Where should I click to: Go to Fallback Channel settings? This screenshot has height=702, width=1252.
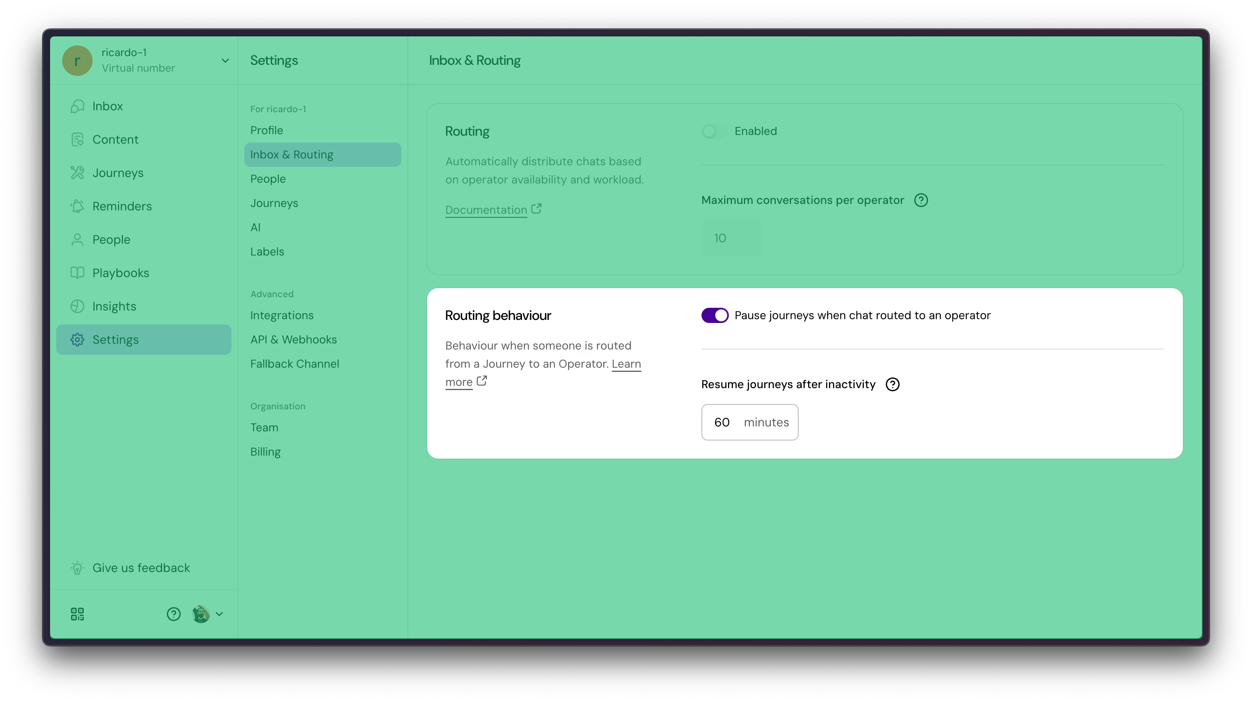tap(294, 364)
